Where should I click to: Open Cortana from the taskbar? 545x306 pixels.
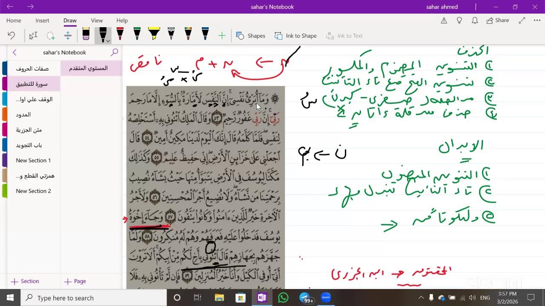click(x=177, y=297)
